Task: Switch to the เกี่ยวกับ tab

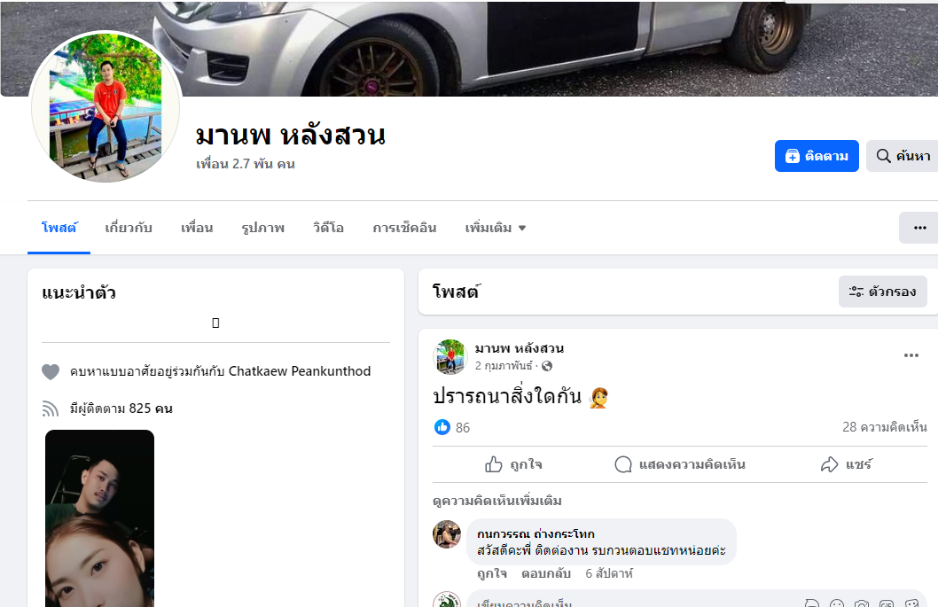Action: pos(129,228)
